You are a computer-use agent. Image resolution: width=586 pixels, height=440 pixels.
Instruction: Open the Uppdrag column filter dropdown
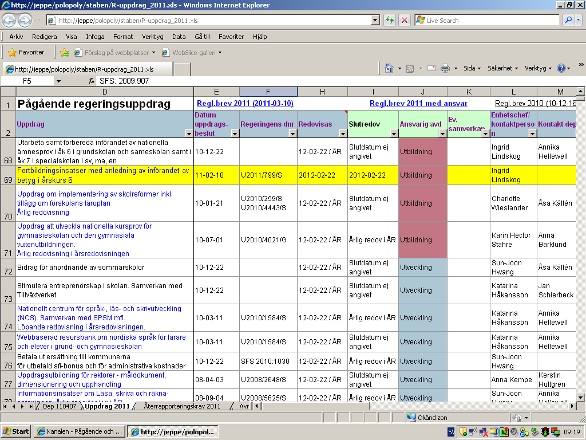189,133
